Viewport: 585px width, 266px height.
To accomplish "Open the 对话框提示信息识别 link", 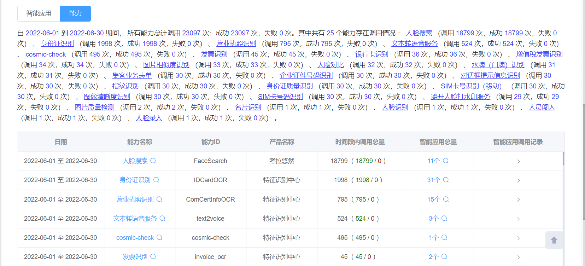I will pyautogui.click(x=490, y=75).
